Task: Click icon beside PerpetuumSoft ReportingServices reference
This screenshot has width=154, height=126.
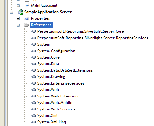Action: [x=33, y=38]
